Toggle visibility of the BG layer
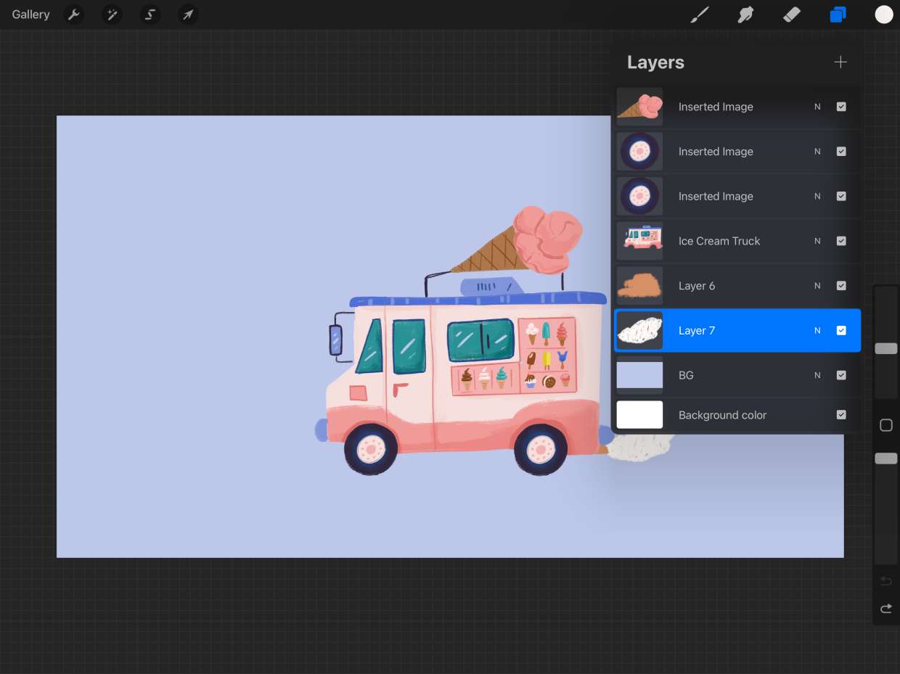The height and width of the screenshot is (674, 900). pyautogui.click(x=841, y=376)
